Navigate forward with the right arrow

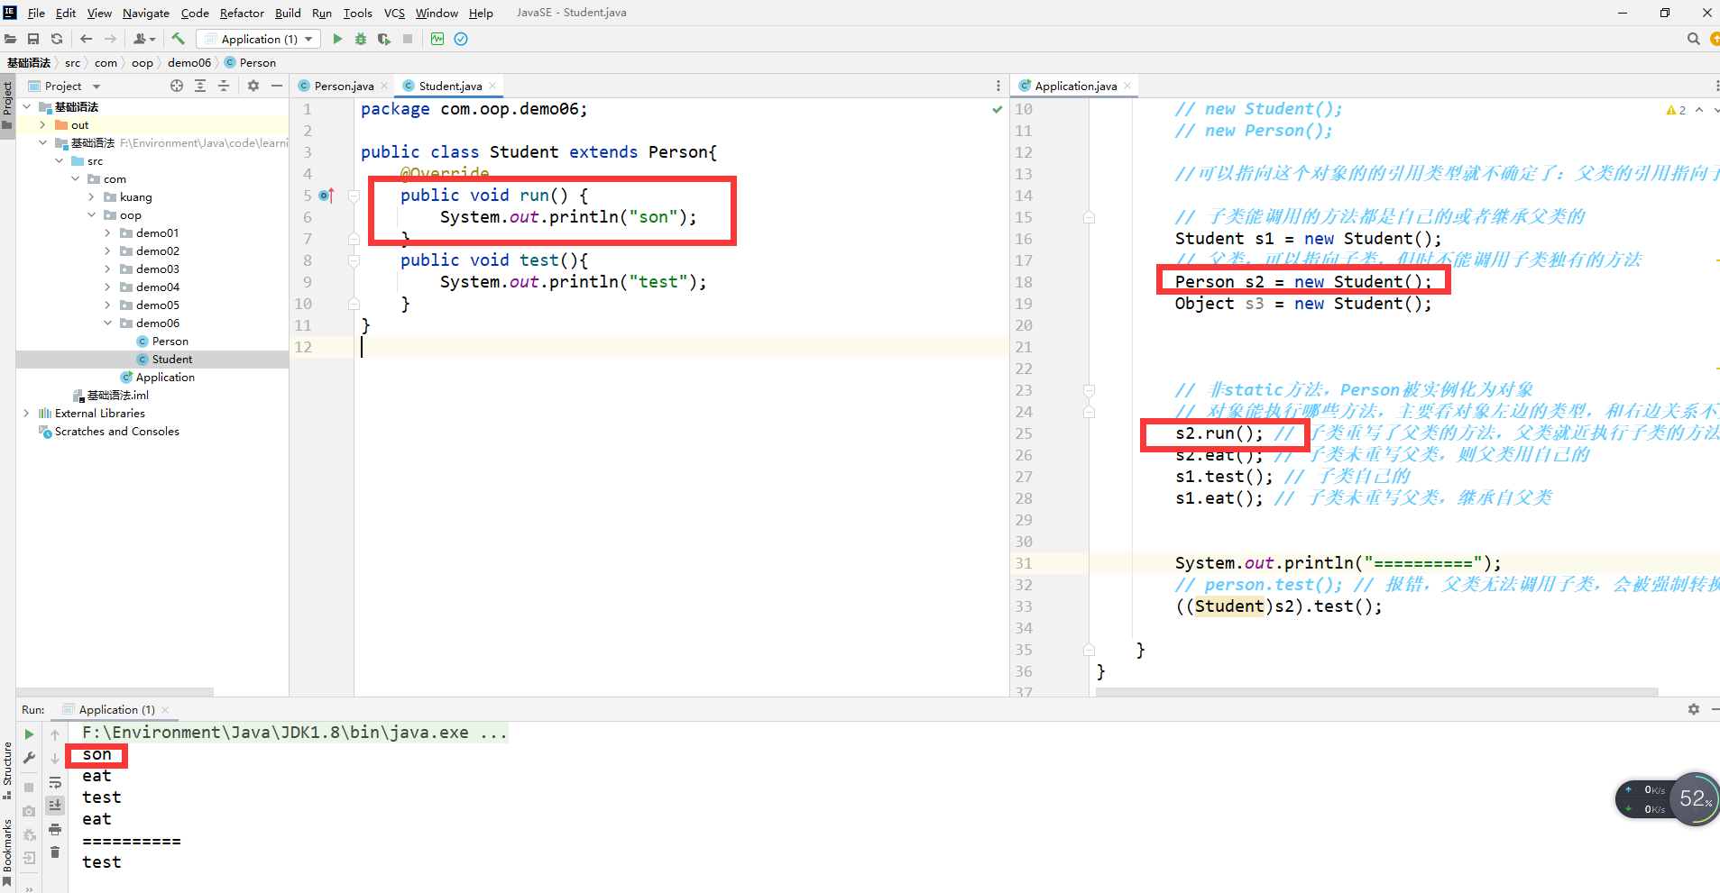tap(110, 39)
